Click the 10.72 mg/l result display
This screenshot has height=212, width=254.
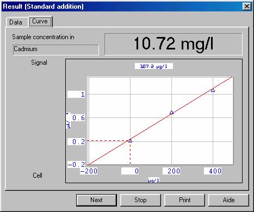(174, 44)
